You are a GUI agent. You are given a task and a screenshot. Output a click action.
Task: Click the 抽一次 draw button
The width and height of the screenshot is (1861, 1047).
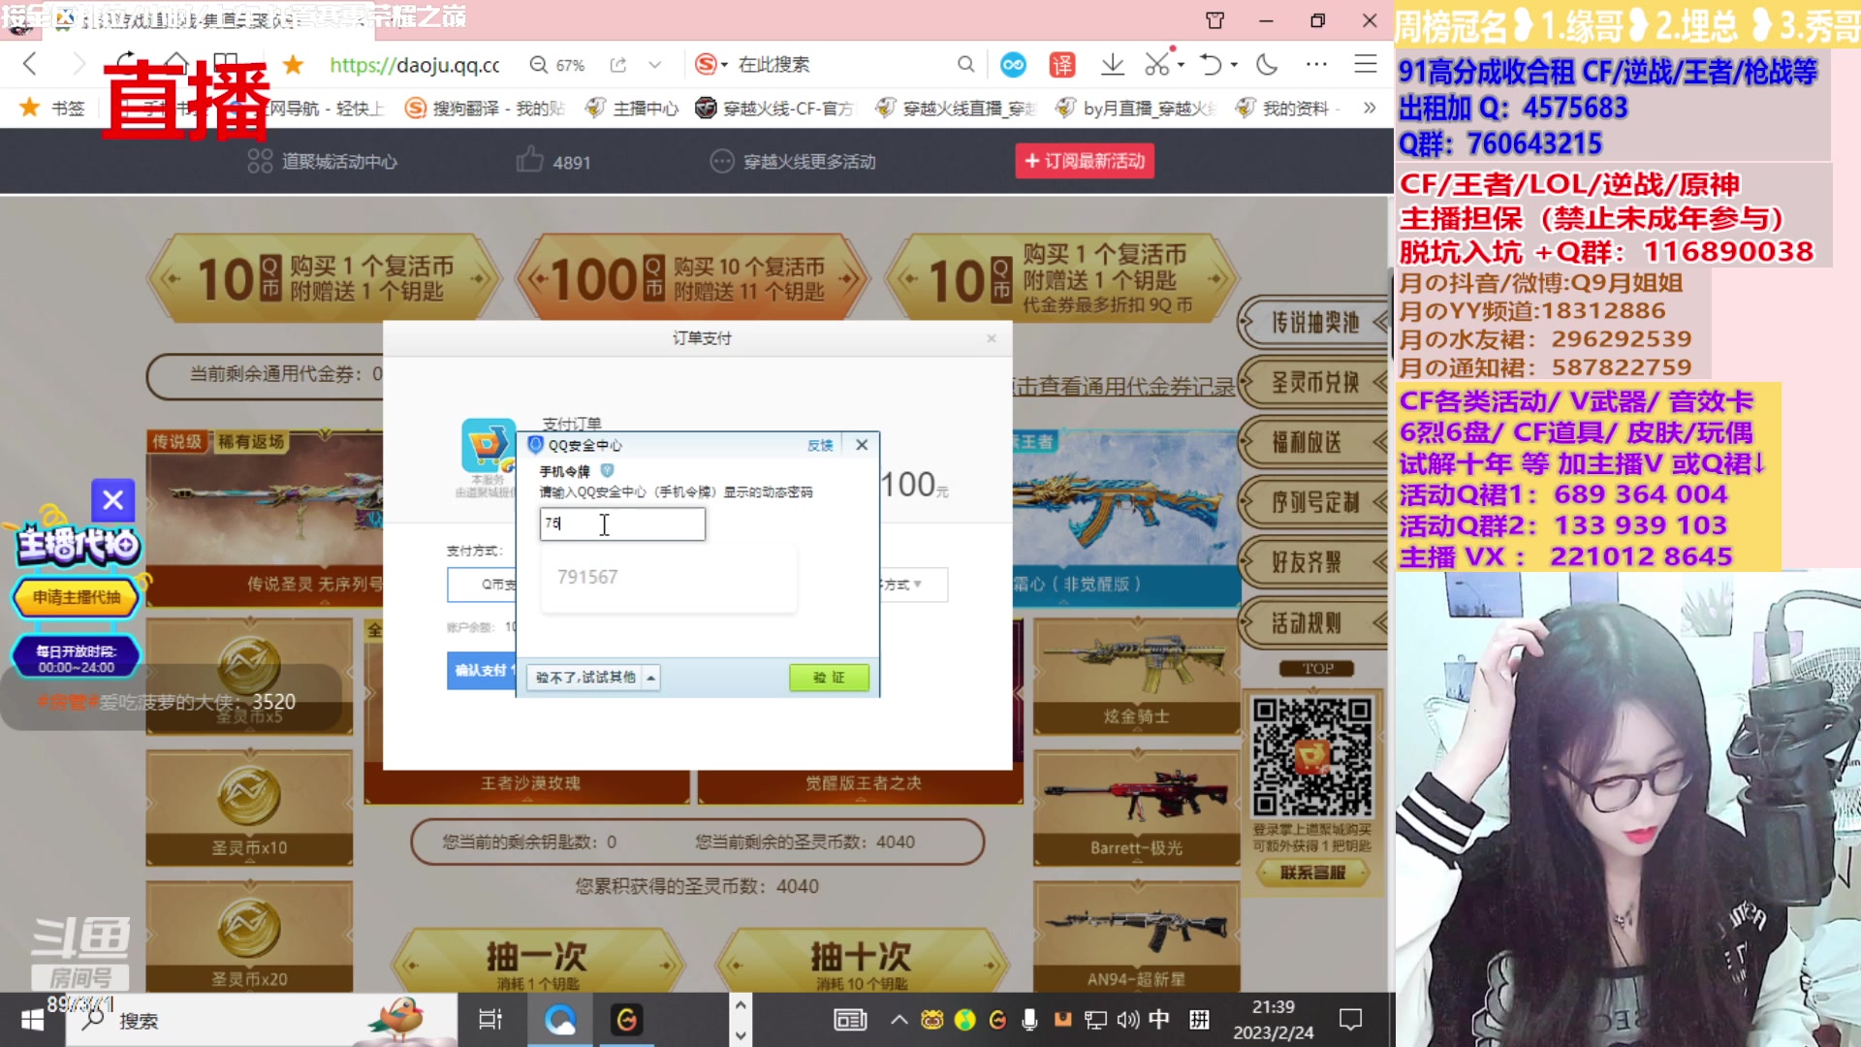(537, 963)
